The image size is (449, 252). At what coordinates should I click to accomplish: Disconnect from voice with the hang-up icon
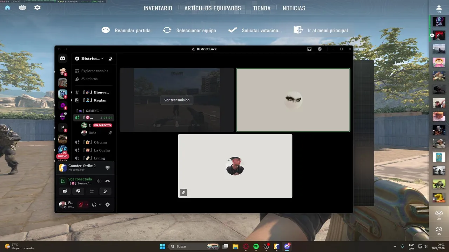click(108, 181)
